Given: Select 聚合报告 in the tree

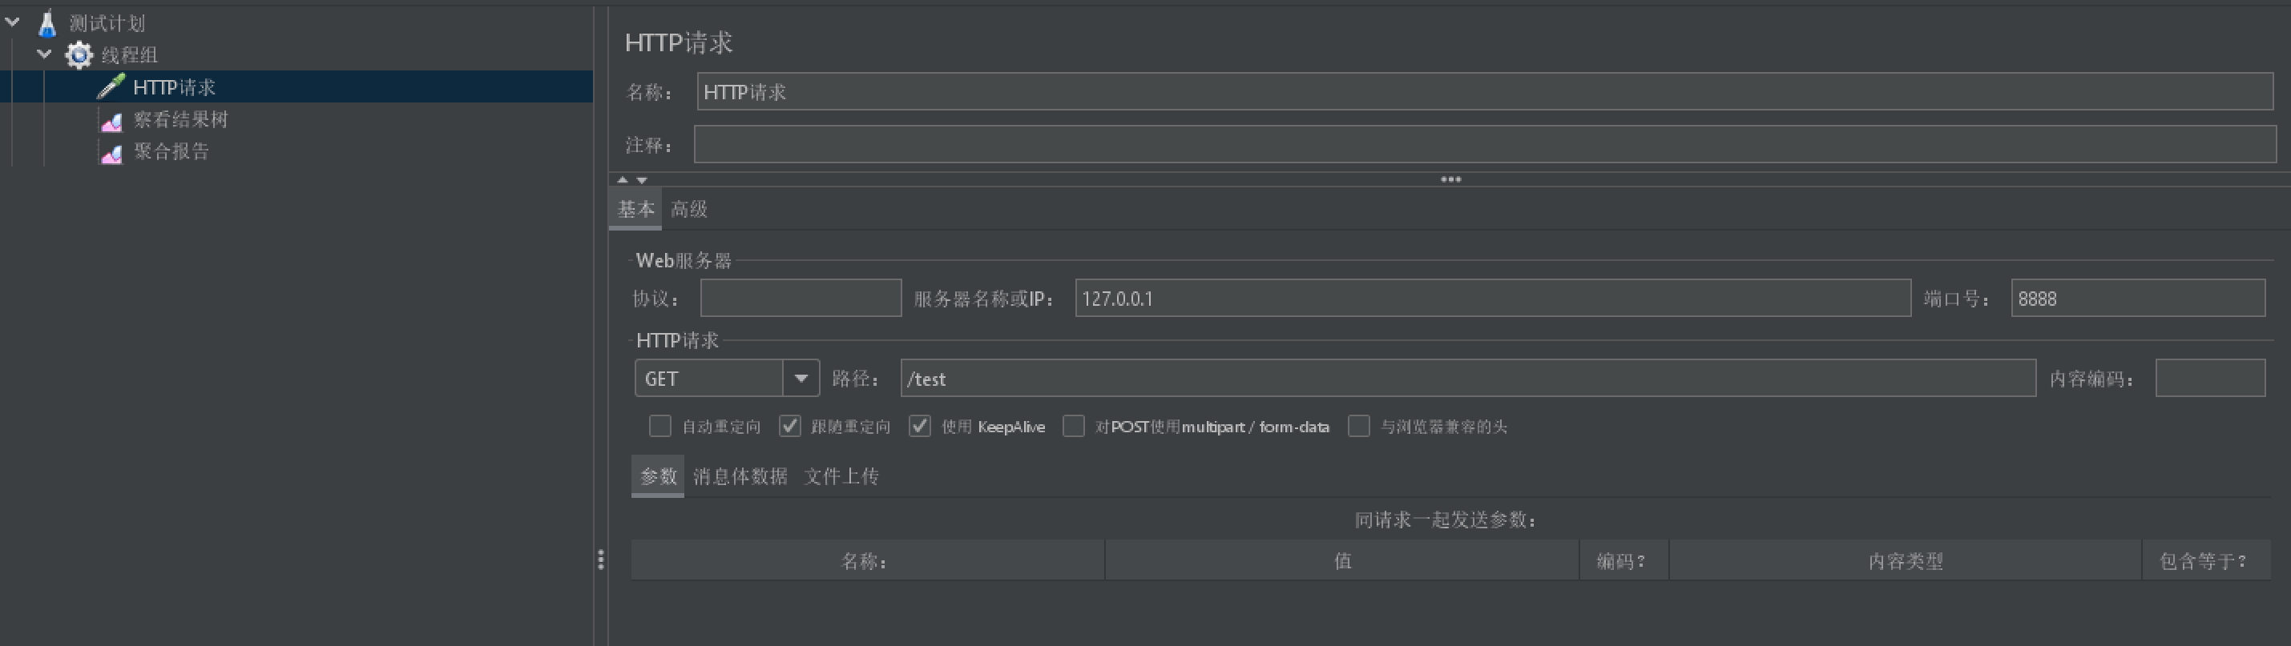Looking at the screenshot, I should (x=171, y=151).
